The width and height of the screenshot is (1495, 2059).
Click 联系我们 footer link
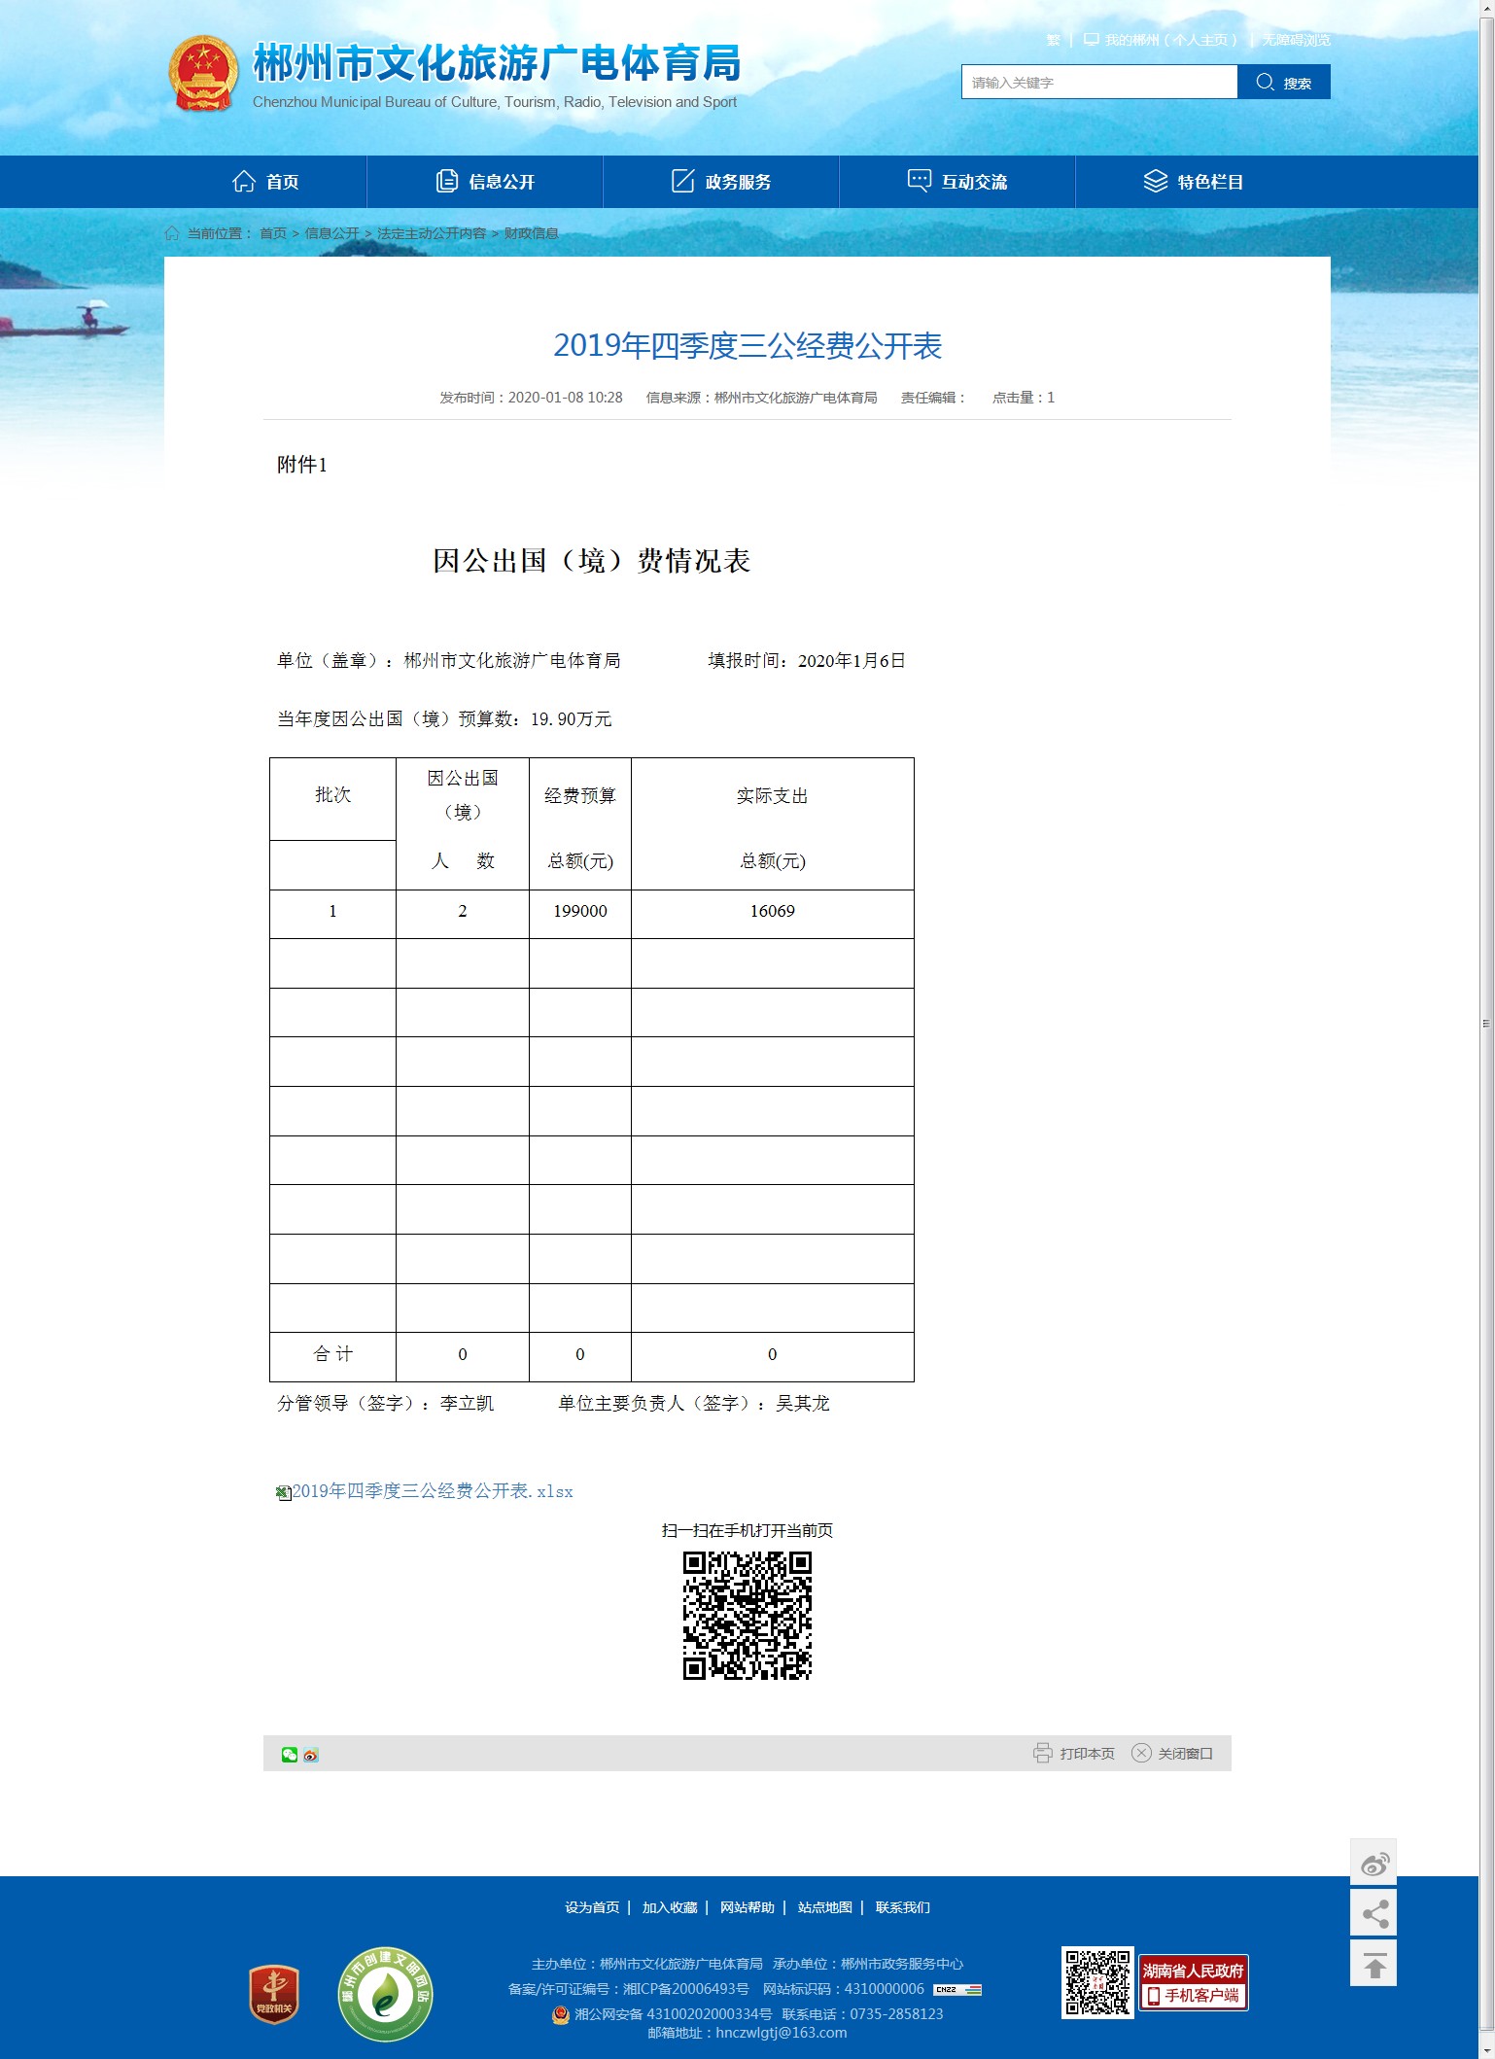(902, 1907)
